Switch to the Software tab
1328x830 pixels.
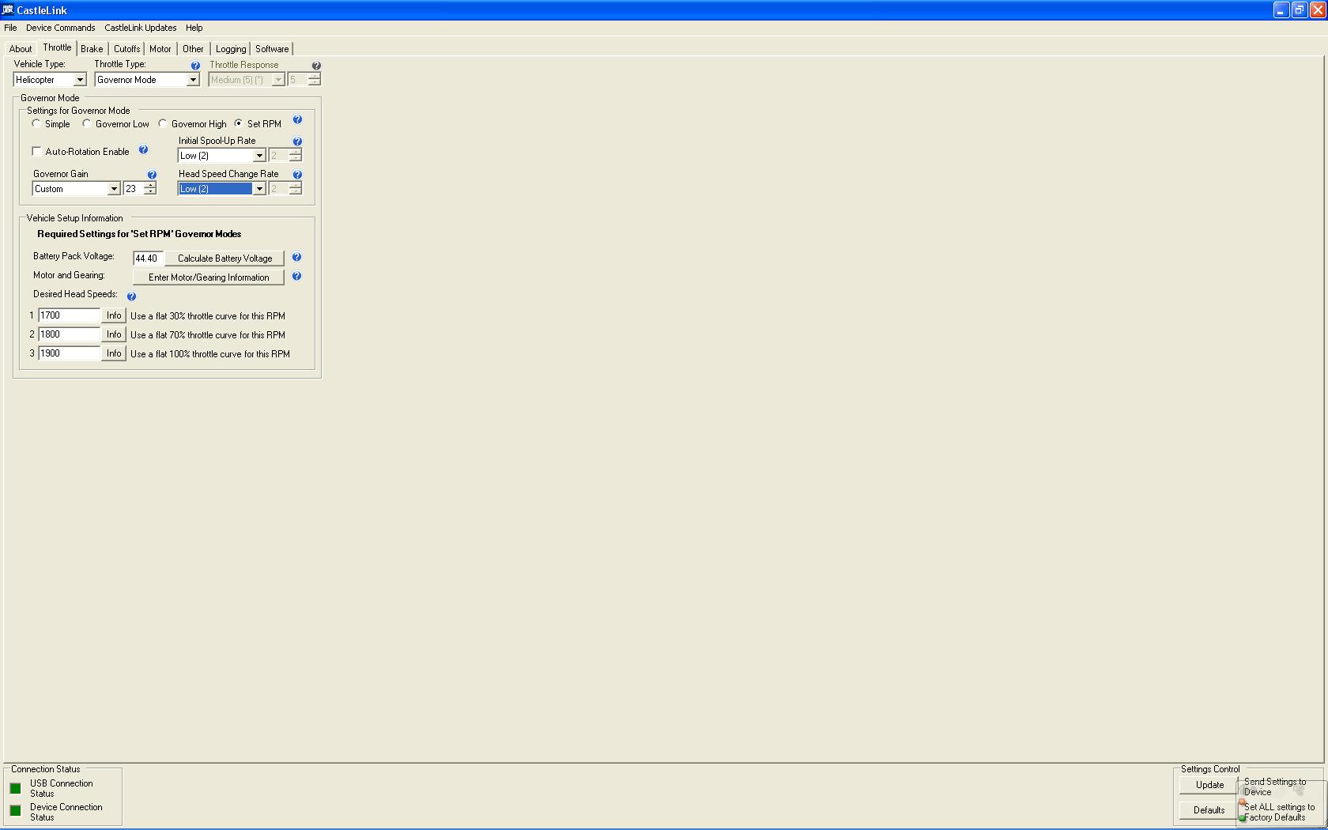(272, 49)
